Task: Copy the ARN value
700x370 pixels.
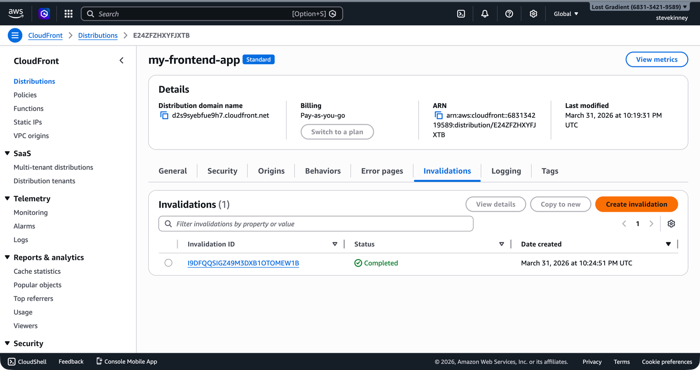Action: coord(438,115)
